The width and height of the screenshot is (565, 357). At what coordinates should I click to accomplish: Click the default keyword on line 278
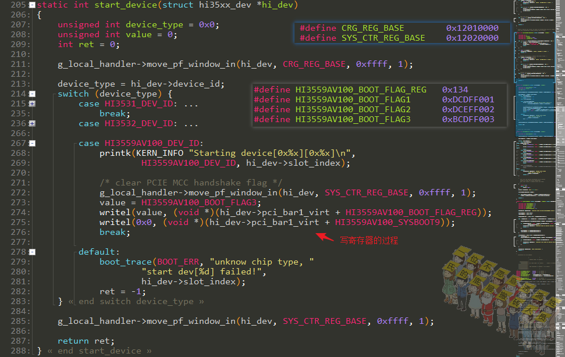click(97, 252)
